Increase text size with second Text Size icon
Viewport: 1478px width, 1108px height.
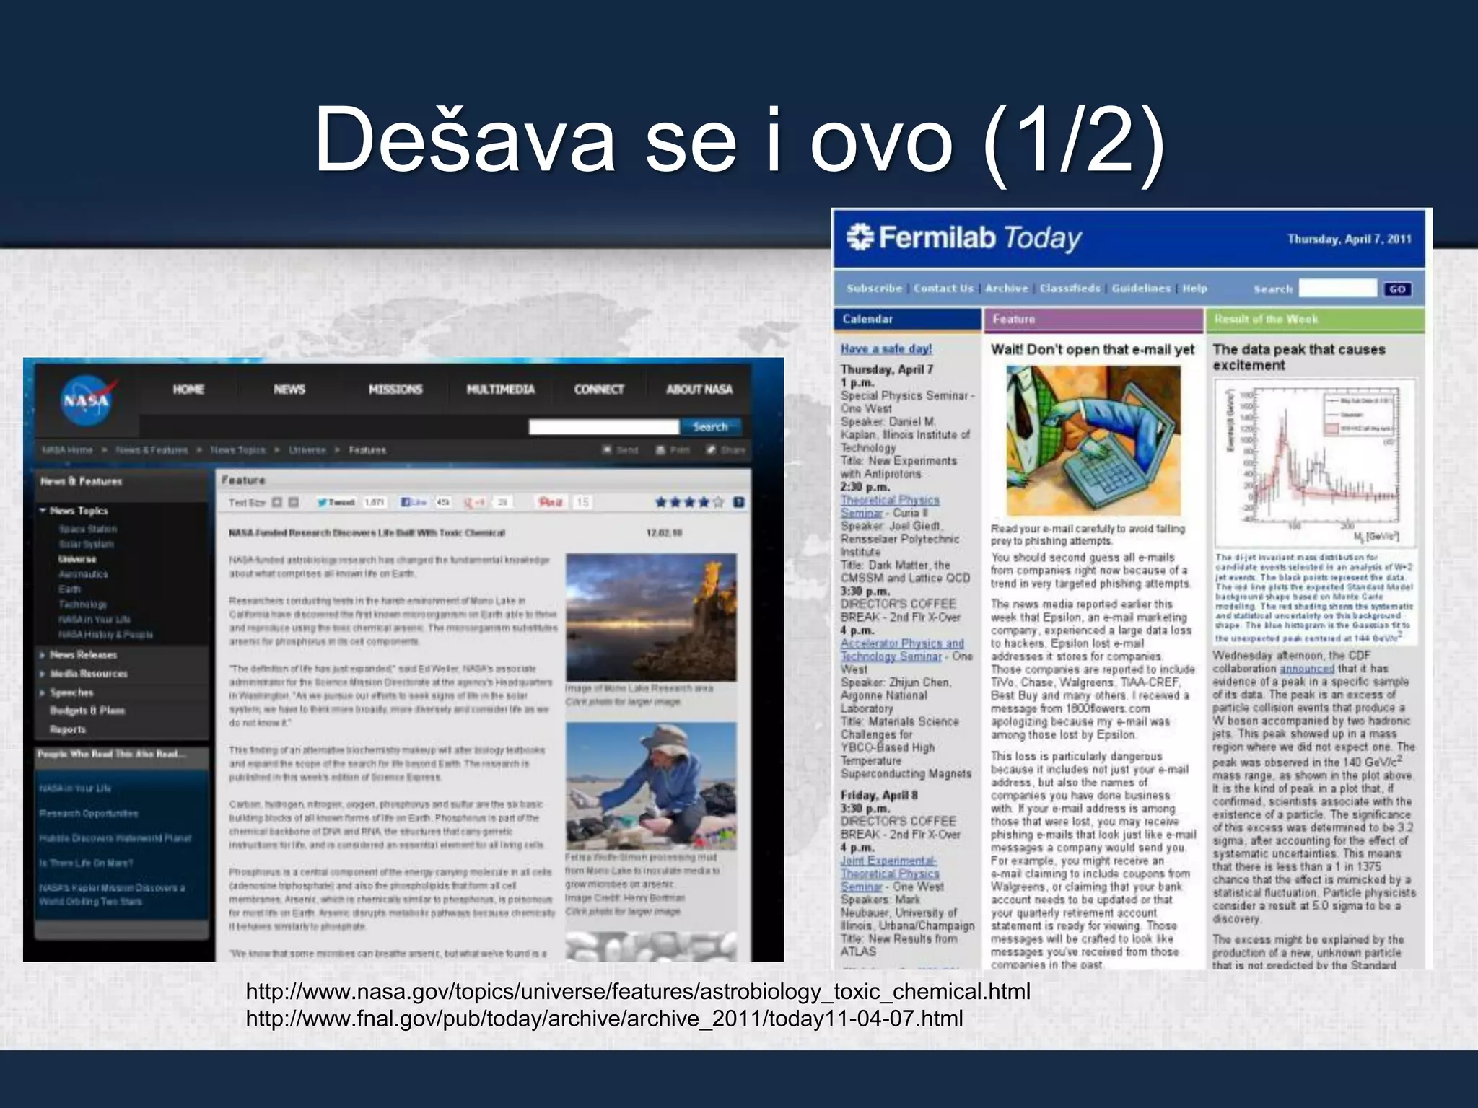click(294, 503)
